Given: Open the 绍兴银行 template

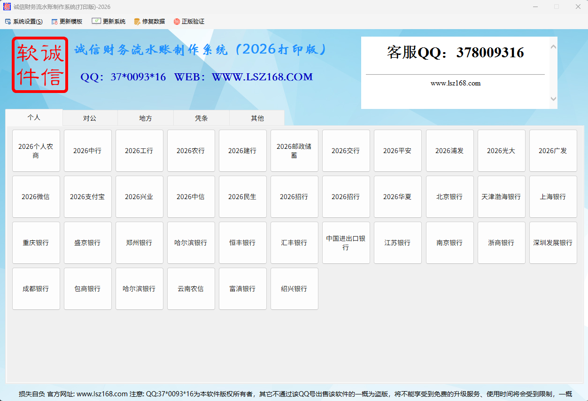Looking at the screenshot, I should click(x=294, y=289).
